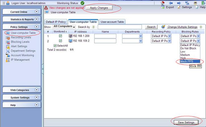The image size is (206, 127).
Task: Click the User-computer Table header icon
Action: tap(47, 12)
